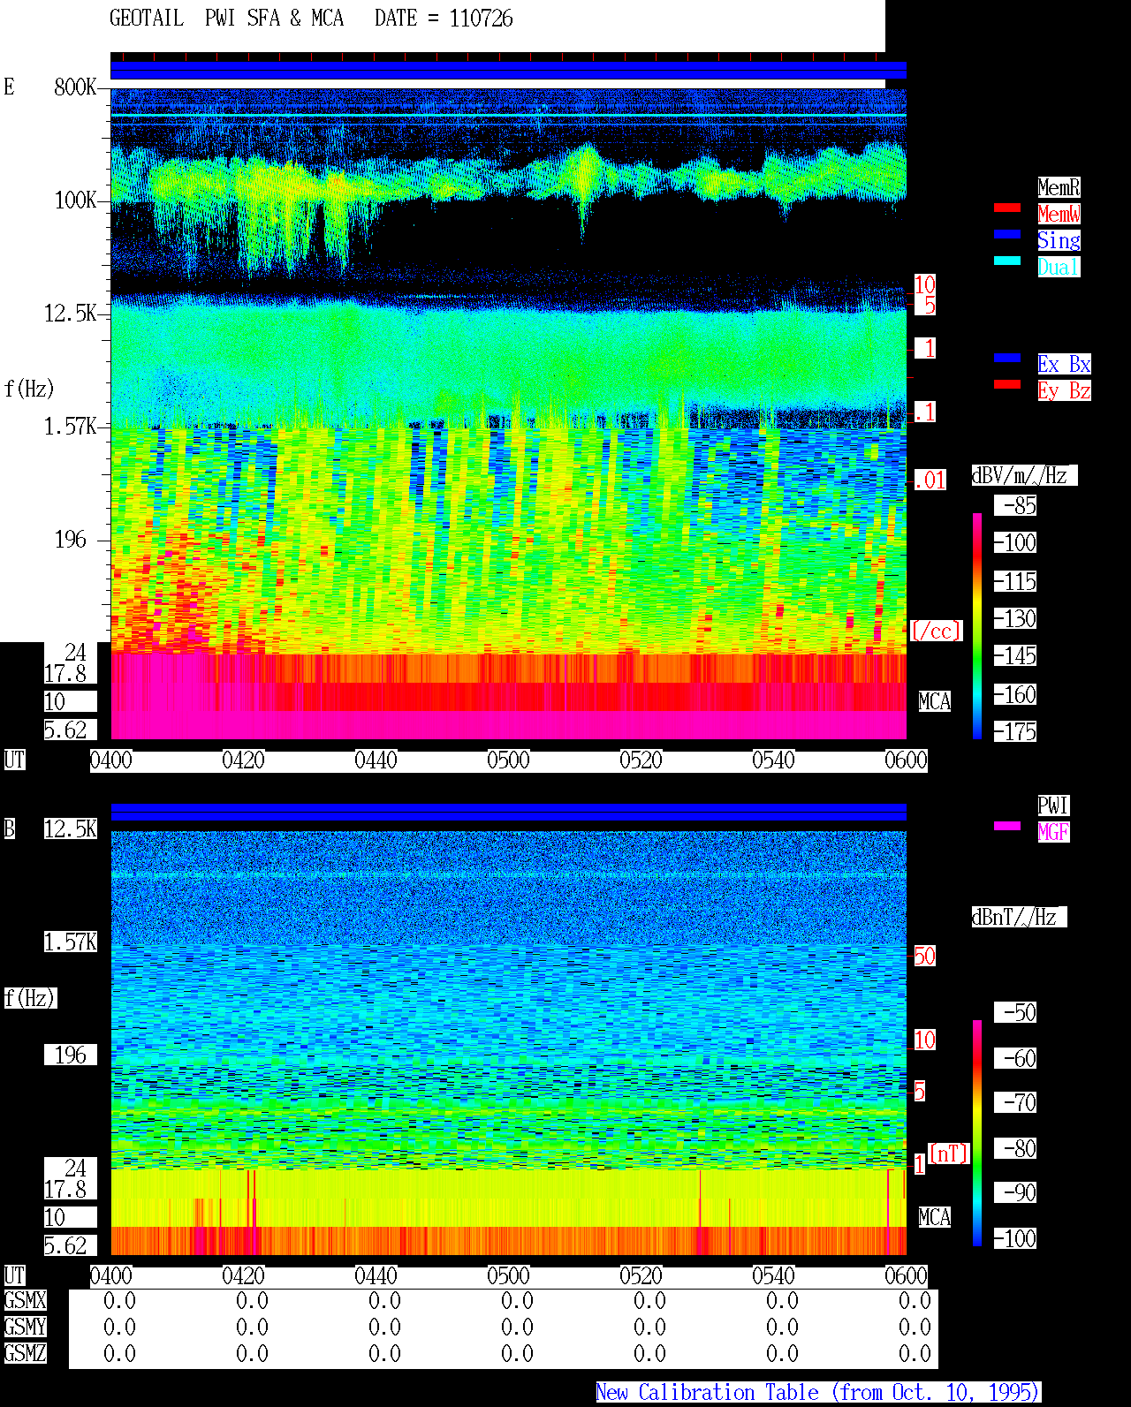Click the 0520 time label under B panel
1131x1407 pixels.
(641, 1275)
